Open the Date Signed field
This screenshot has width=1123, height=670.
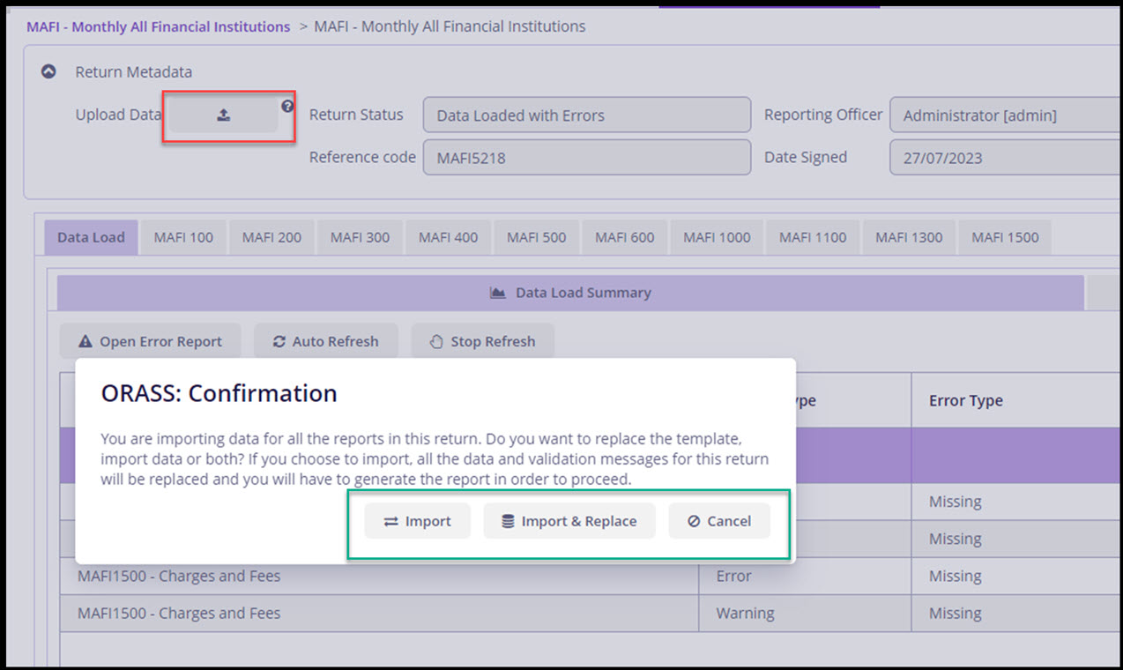pos(1005,157)
